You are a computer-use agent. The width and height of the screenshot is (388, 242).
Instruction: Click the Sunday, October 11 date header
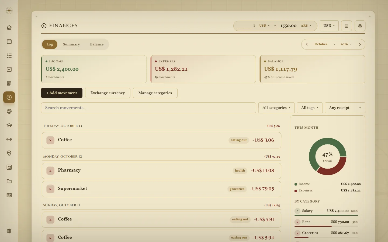tap(61, 205)
